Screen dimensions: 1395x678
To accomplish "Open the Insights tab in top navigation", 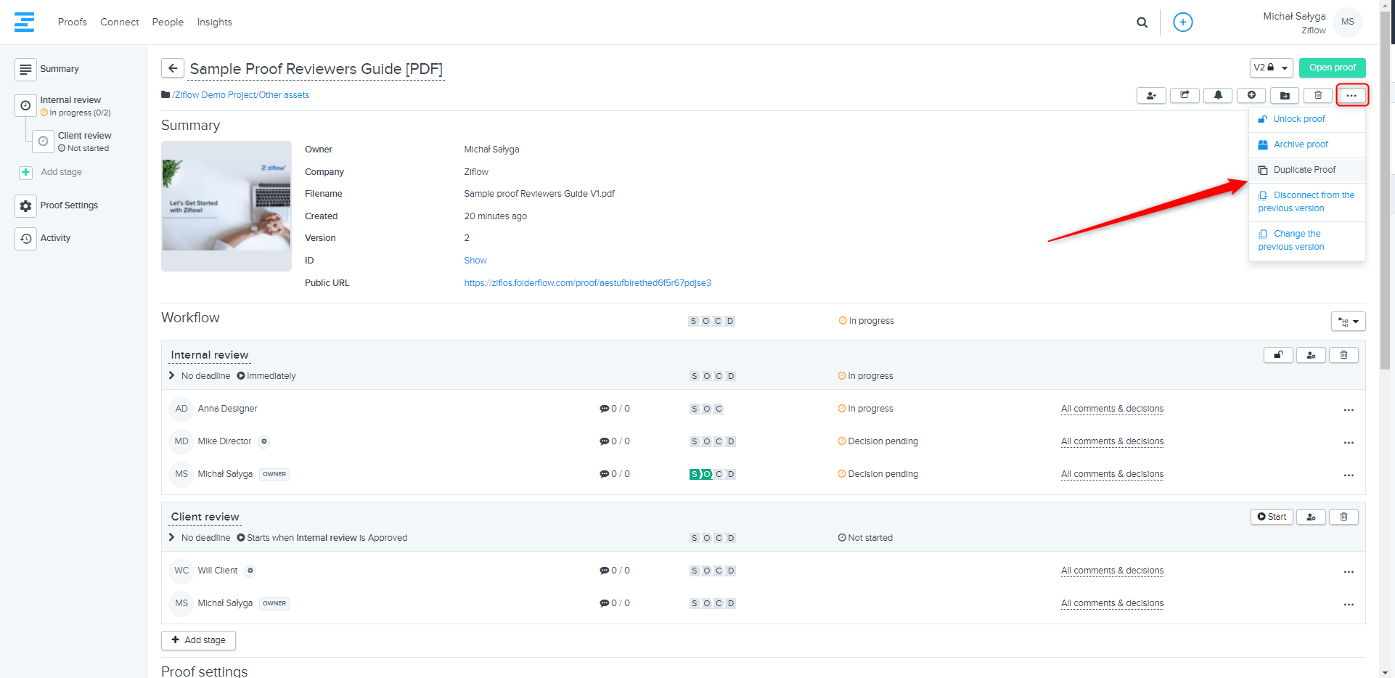I will pos(214,23).
